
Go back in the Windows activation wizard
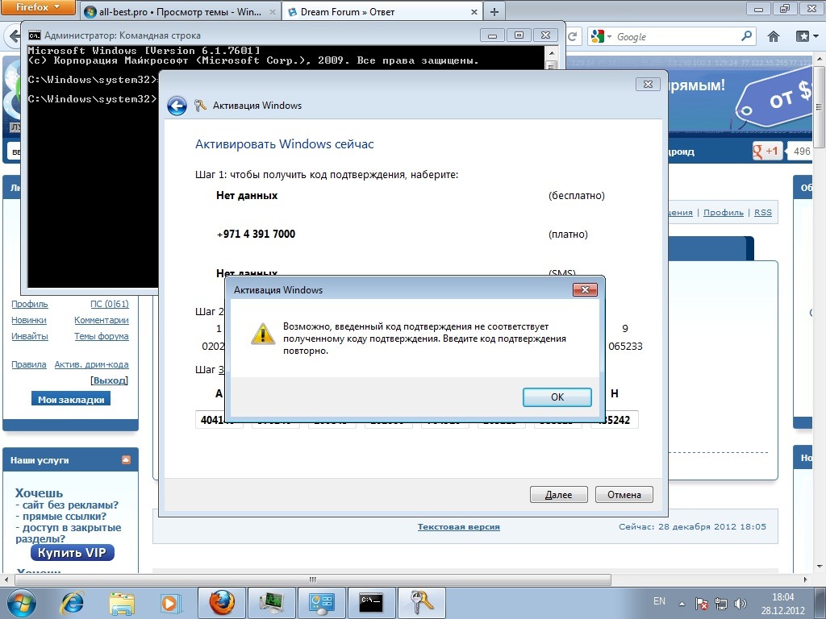click(177, 106)
